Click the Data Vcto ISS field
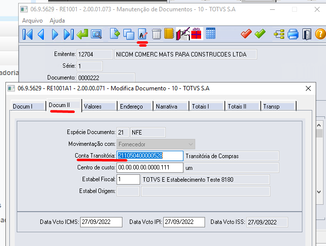Image resolution: width=326 pixels, height=246 pixels. tap(267, 222)
